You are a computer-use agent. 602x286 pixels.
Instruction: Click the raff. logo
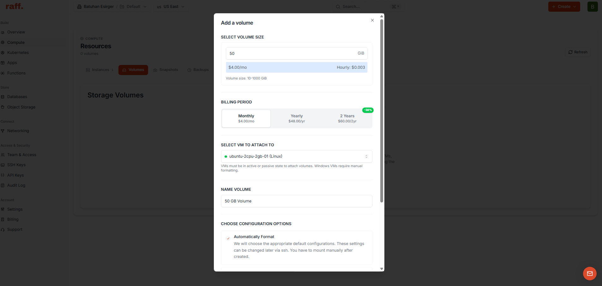[14, 6]
